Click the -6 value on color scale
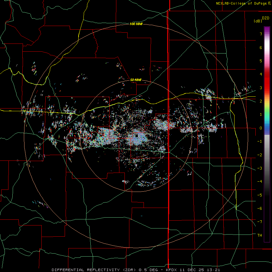 260,209
